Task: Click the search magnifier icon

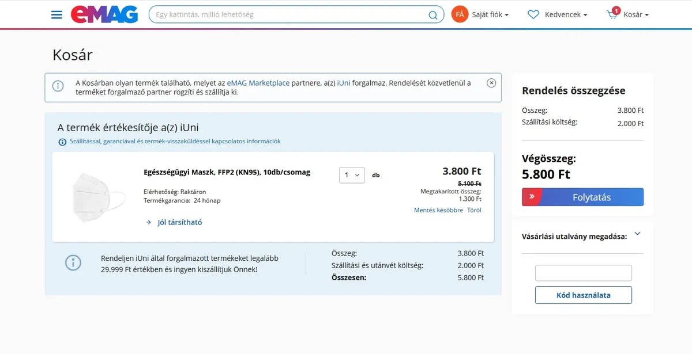Action: coord(432,15)
